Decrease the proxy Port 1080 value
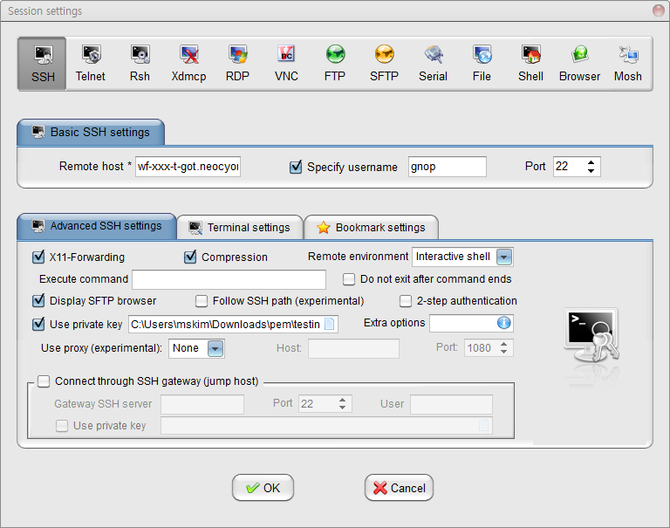This screenshot has height=528, width=670. click(504, 352)
